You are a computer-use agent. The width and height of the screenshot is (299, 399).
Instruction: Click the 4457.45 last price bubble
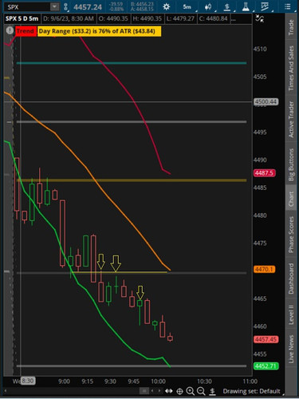[x=266, y=339]
